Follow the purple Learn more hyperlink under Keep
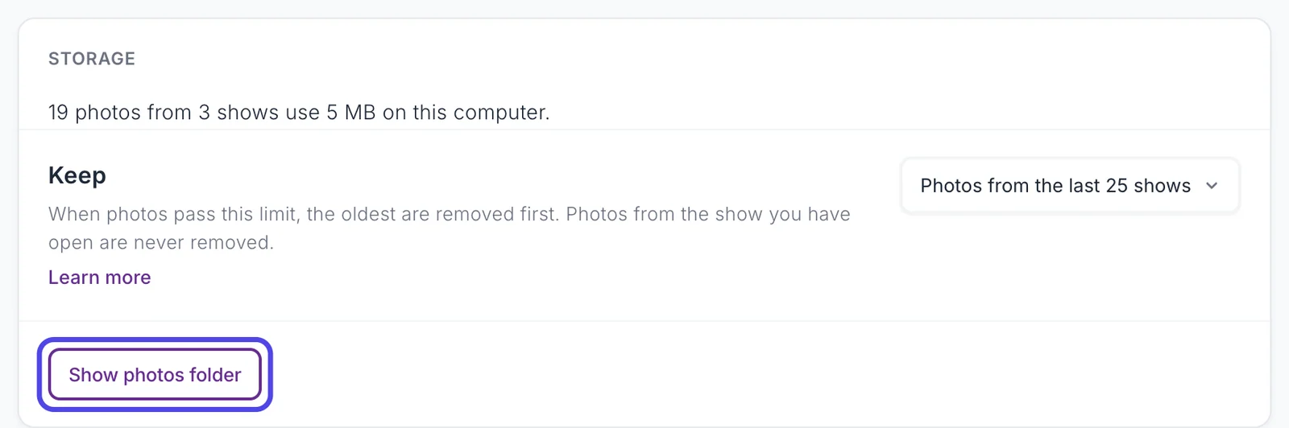This screenshot has height=428, width=1289. click(x=99, y=278)
